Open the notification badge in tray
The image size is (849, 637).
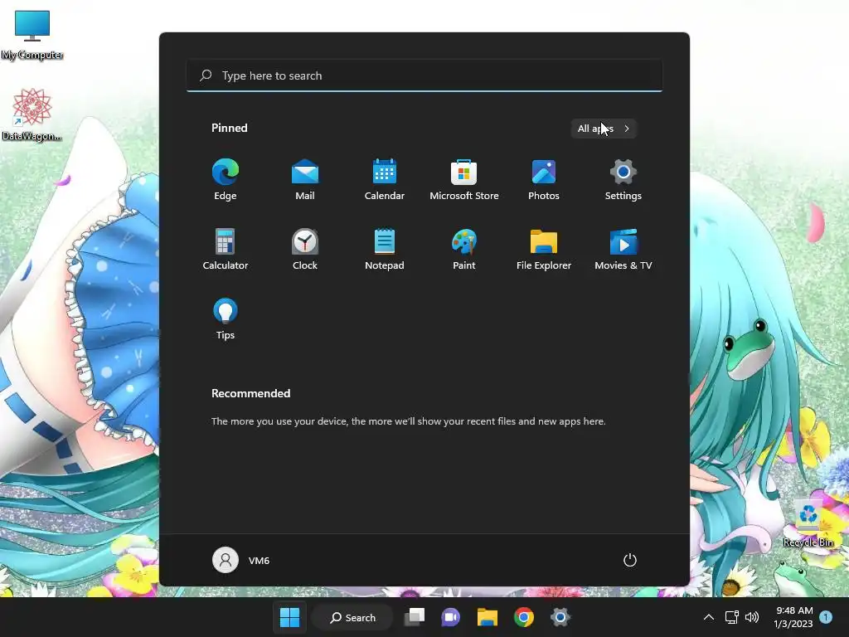(x=826, y=617)
